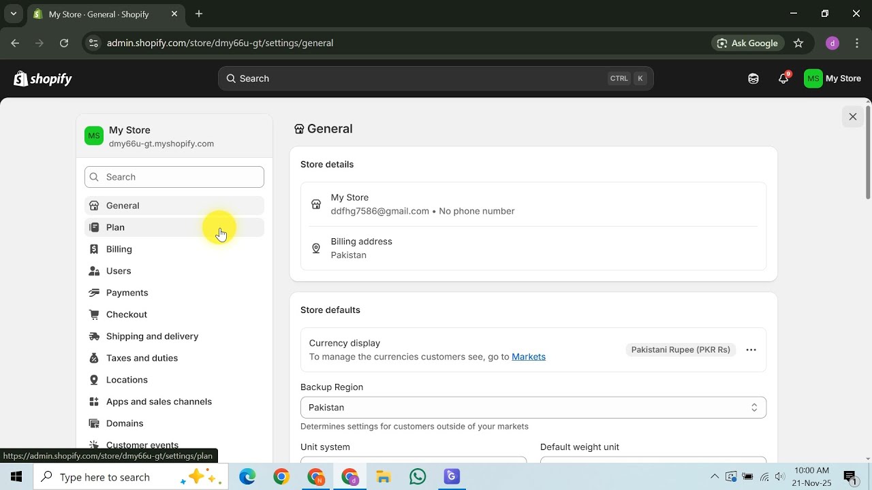Open Shipping and delivery settings
The height and width of the screenshot is (490, 872).
coord(174,336)
